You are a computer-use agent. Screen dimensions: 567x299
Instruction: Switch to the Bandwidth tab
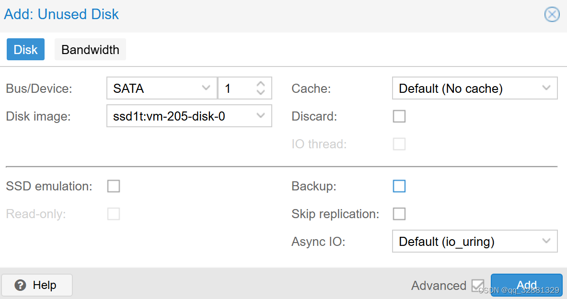(90, 50)
